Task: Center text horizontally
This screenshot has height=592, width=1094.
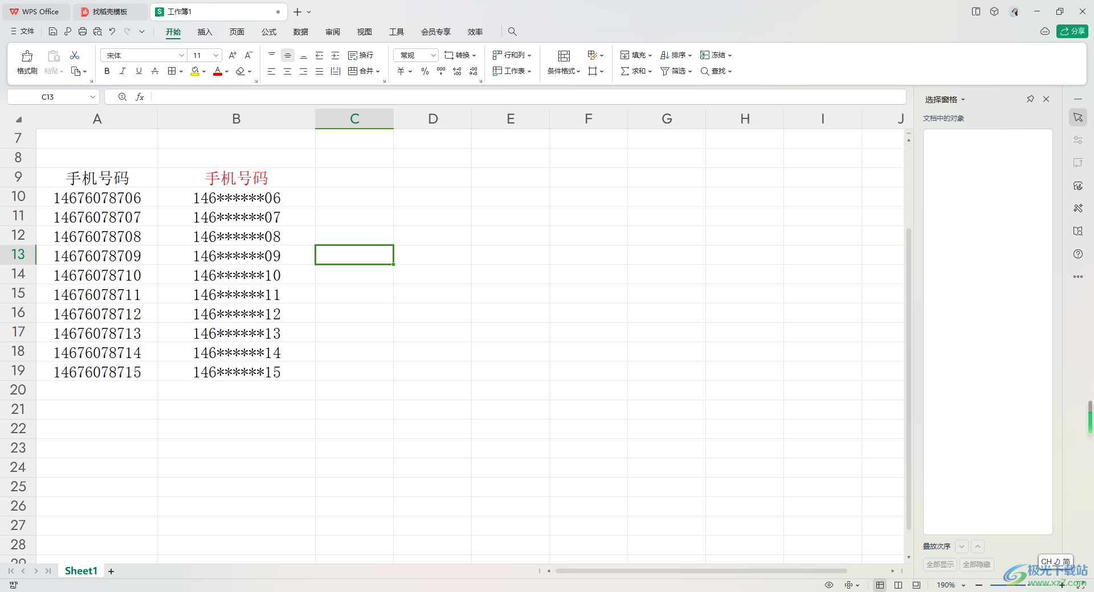Action: pos(288,71)
